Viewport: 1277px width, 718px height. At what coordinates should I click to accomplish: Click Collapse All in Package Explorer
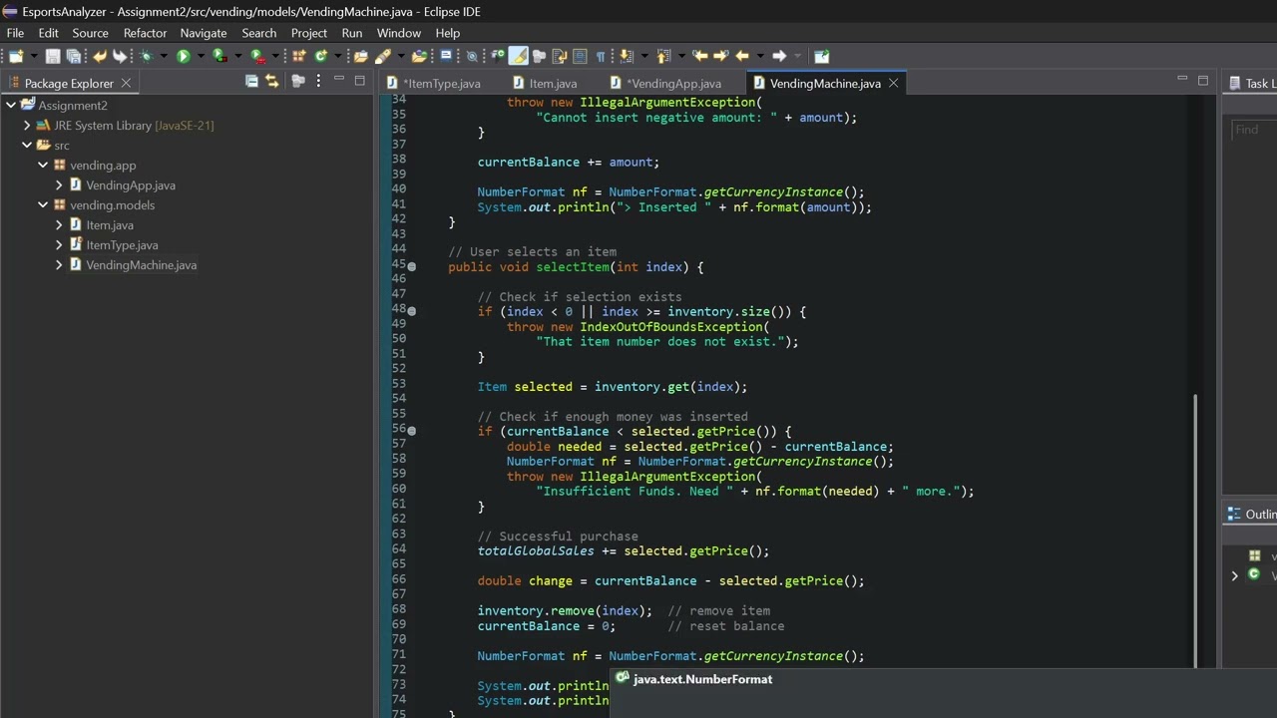point(251,81)
